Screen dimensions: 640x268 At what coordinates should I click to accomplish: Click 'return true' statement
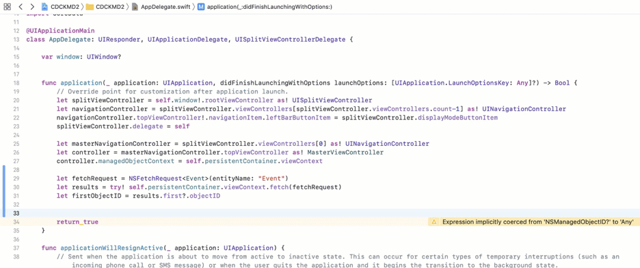77,222
